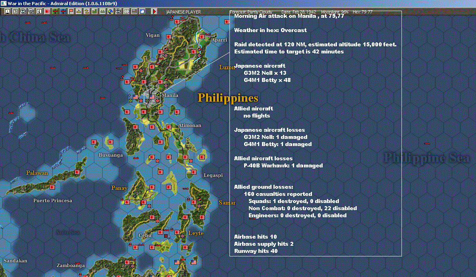Click the ship on green background icon
Viewport: 476px width, 277px height.
pos(103,12)
